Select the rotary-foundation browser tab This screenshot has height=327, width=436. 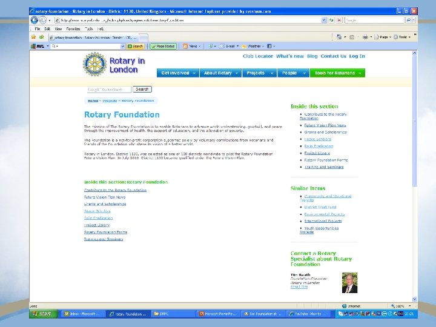(94, 38)
